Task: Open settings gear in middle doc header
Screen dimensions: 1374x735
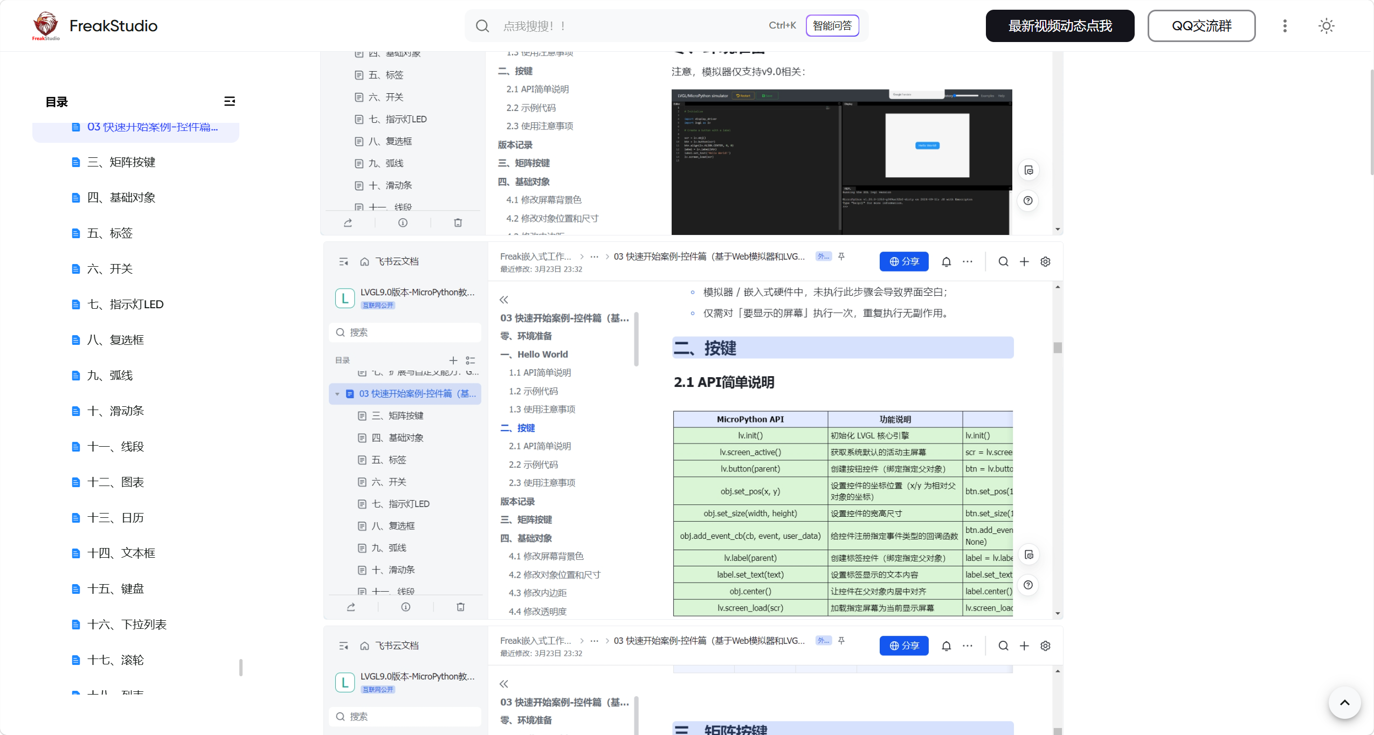Action: tap(1045, 261)
